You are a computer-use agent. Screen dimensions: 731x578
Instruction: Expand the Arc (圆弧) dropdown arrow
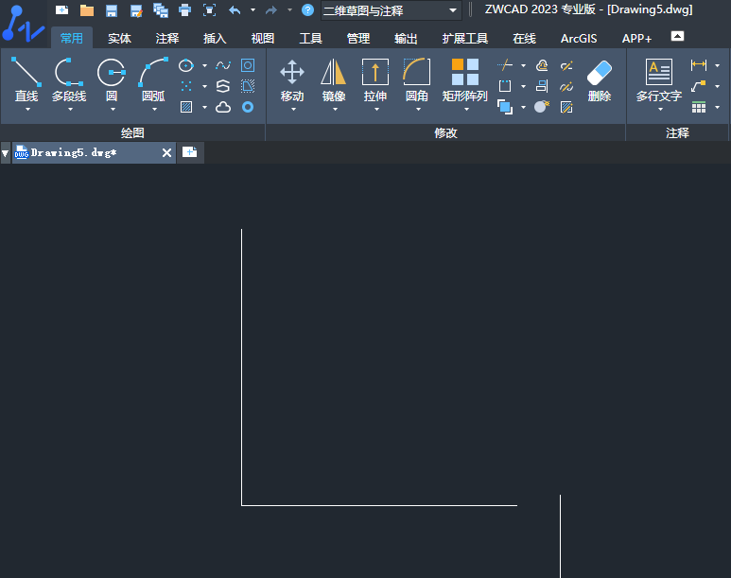click(154, 110)
